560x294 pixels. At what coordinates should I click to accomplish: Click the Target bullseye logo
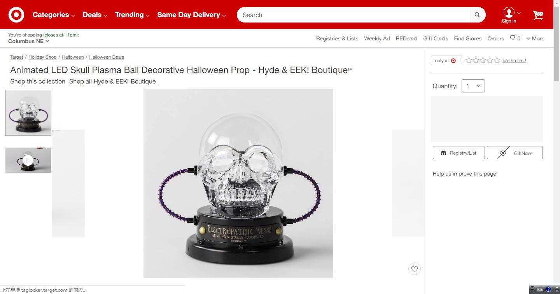[x=16, y=15]
